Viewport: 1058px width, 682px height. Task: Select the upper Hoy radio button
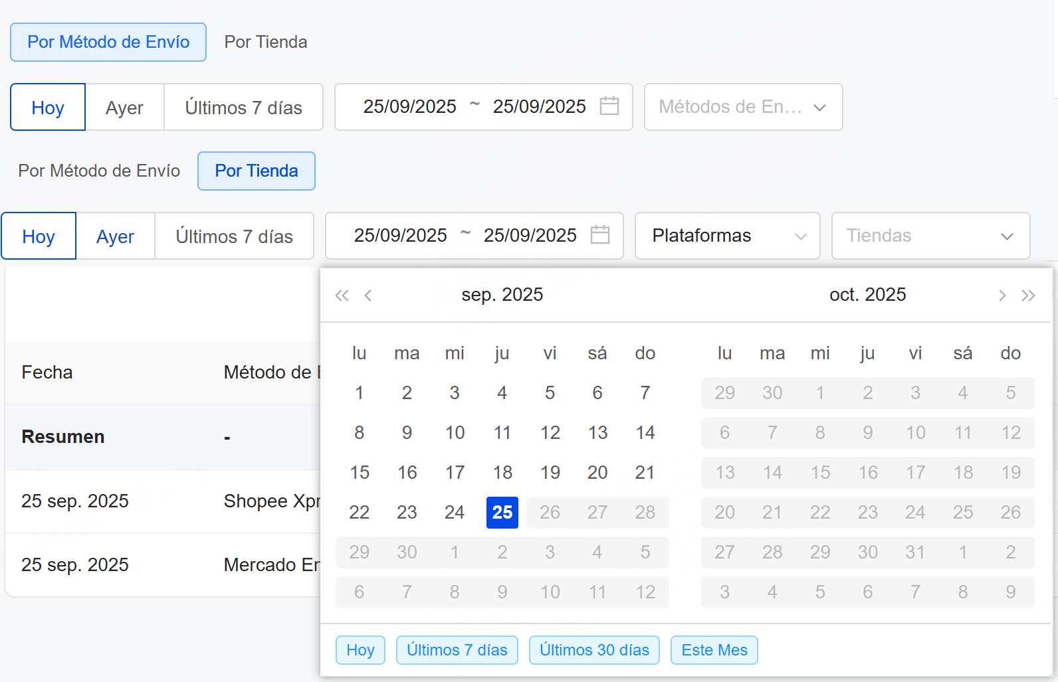pos(48,108)
